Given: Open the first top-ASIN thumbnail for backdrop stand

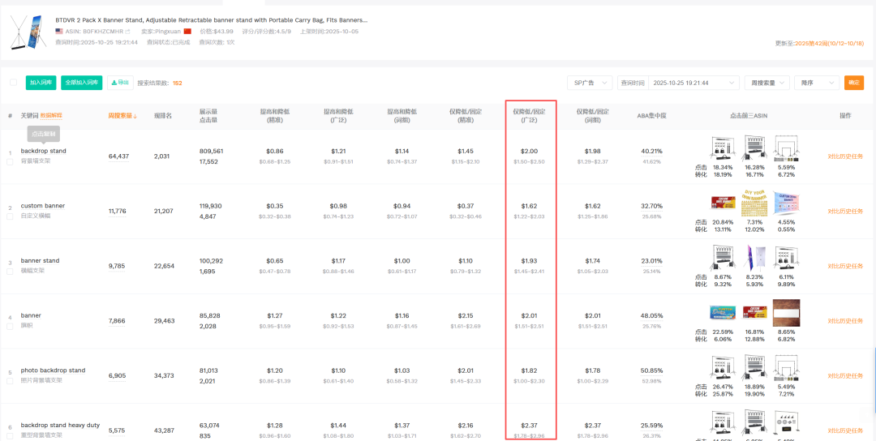Looking at the screenshot, I should point(723,149).
